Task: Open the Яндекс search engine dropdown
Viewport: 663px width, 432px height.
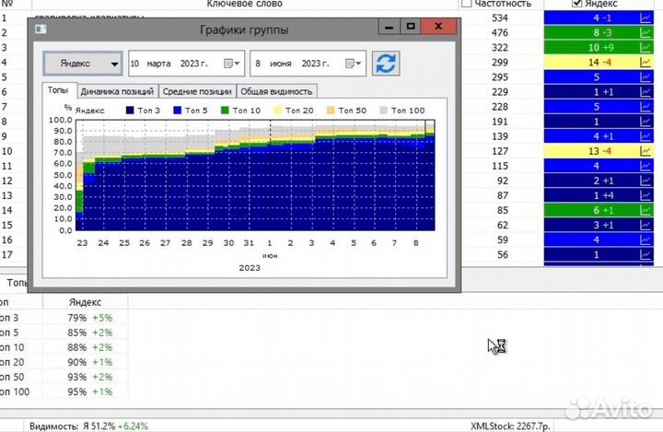Action: [83, 64]
